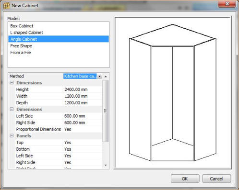Edit the Height 2400.00 mm field
The width and height of the screenshot is (239, 190).
pos(83,89)
